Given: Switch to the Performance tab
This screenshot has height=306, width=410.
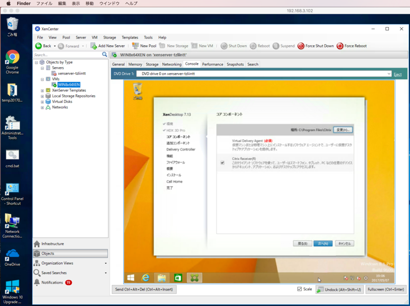Looking at the screenshot, I should (x=213, y=64).
